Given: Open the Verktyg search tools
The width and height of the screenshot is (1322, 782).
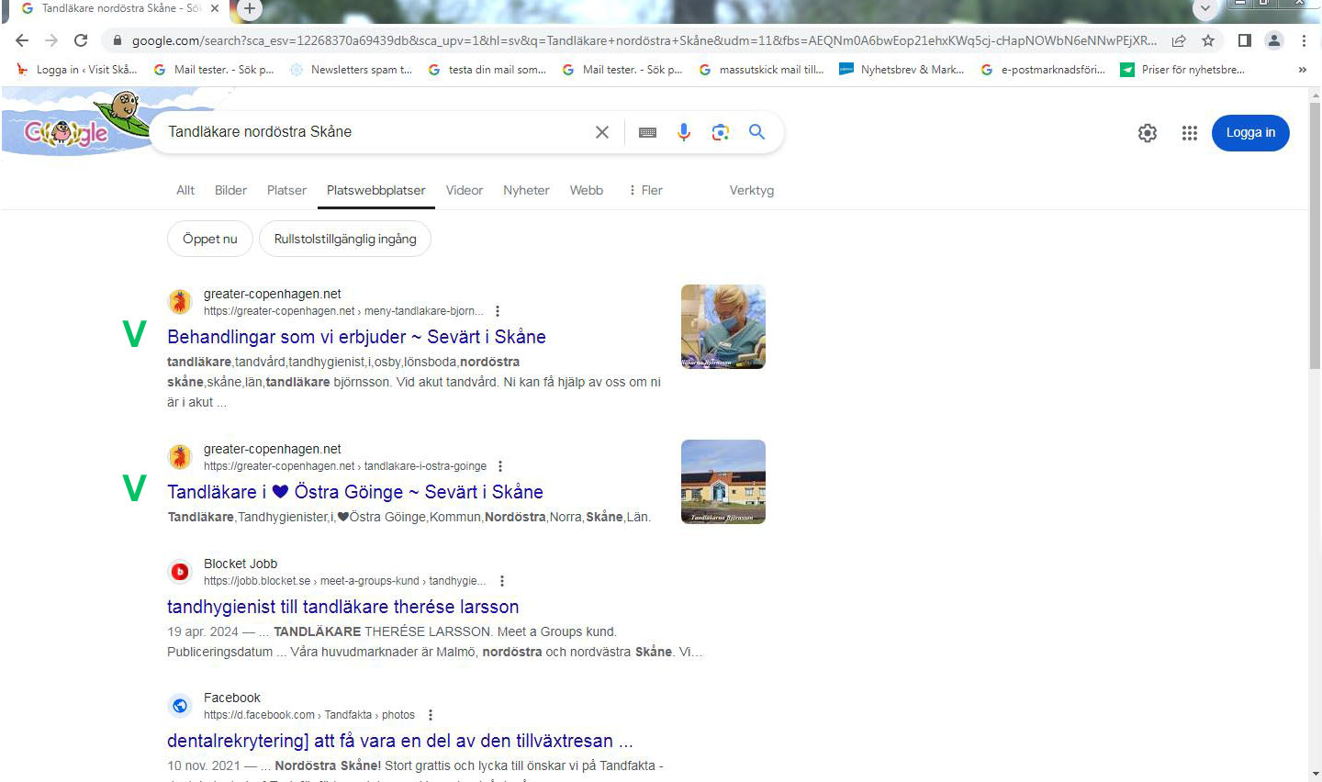Looking at the screenshot, I should tap(752, 190).
